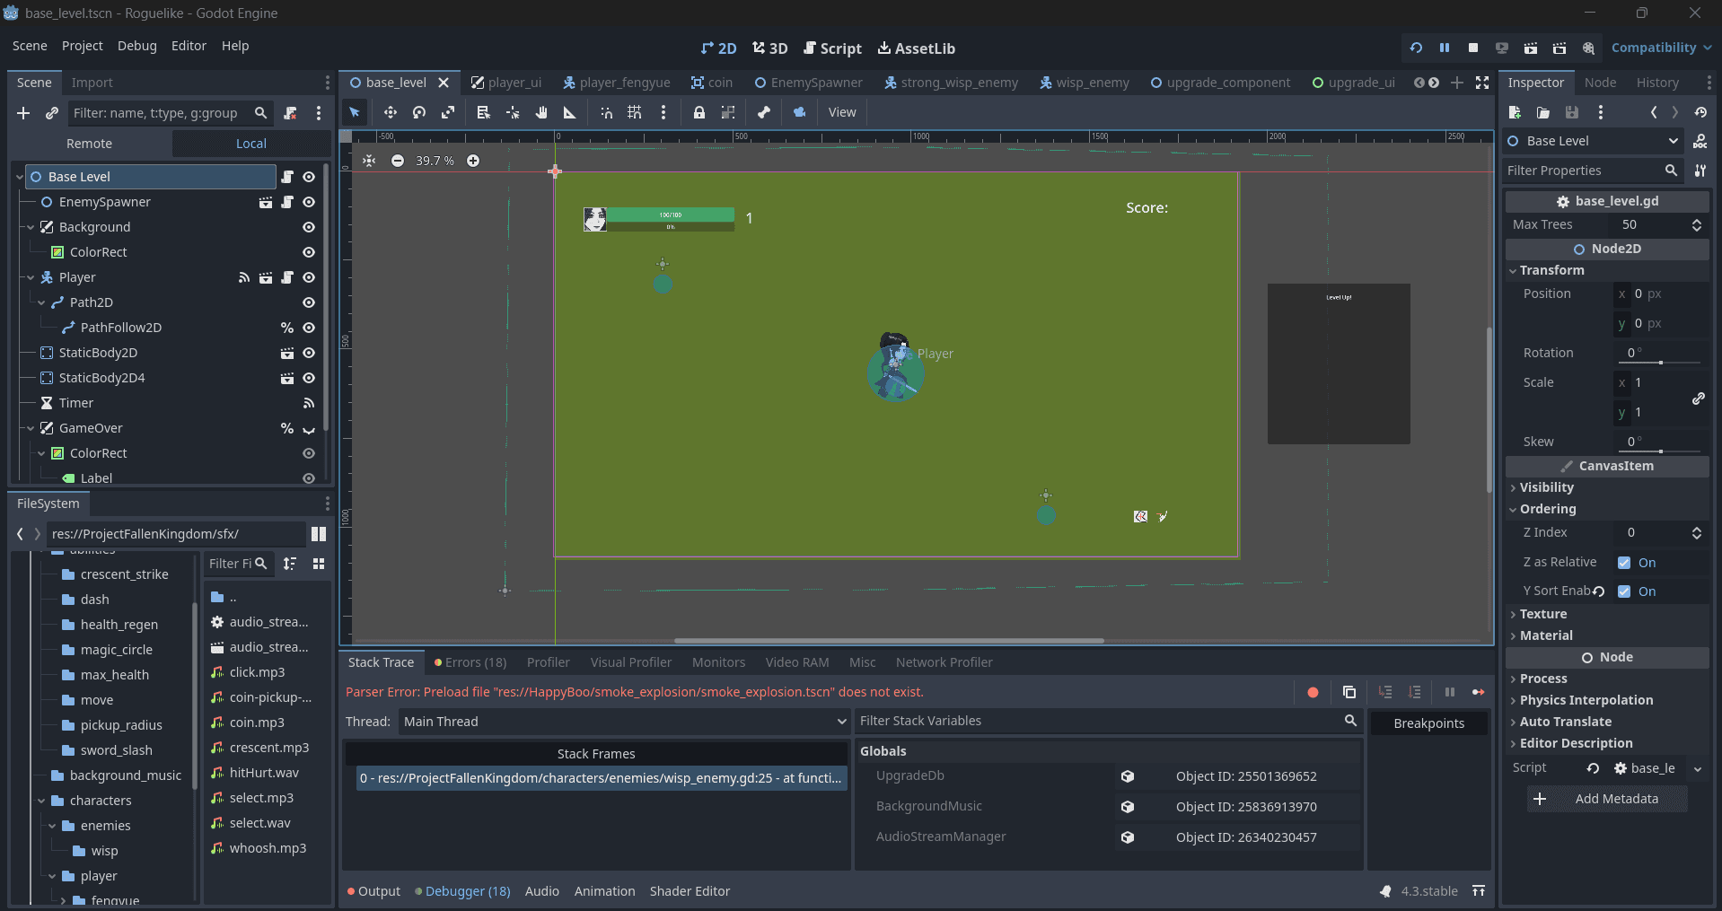The height and width of the screenshot is (911, 1722).
Task: Click the Add Metadata button
Action: (1607, 799)
